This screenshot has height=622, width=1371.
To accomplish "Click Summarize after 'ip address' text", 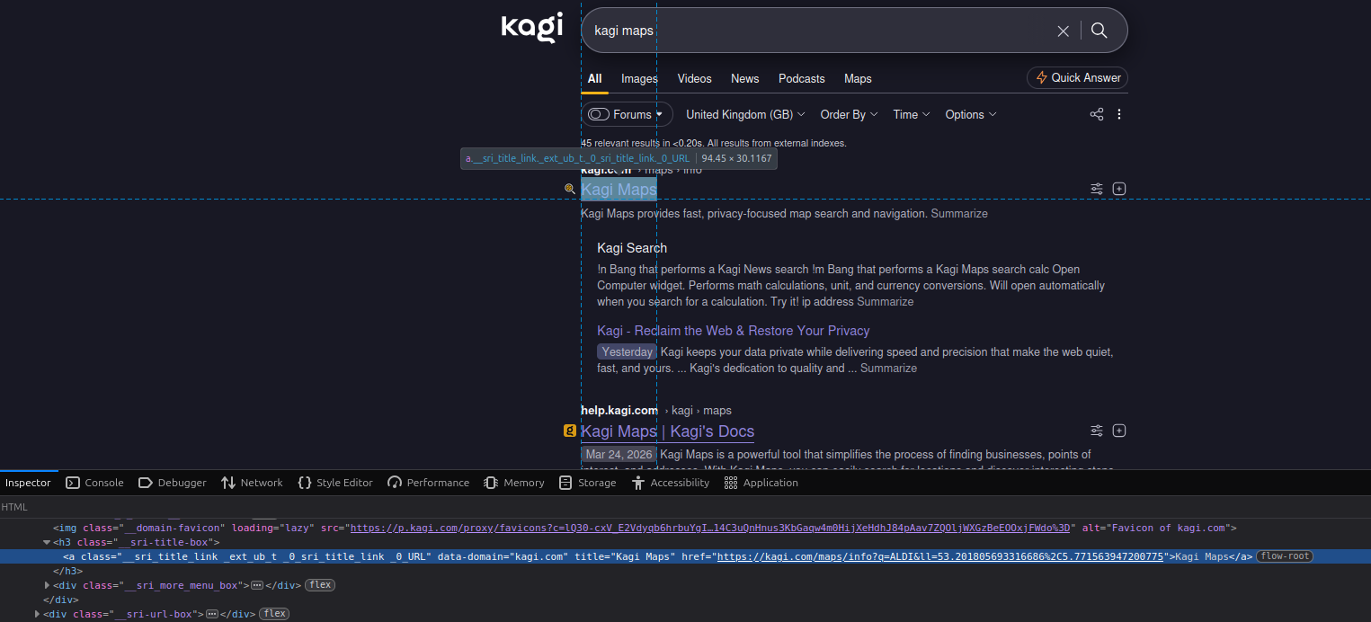I will [x=885, y=302].
